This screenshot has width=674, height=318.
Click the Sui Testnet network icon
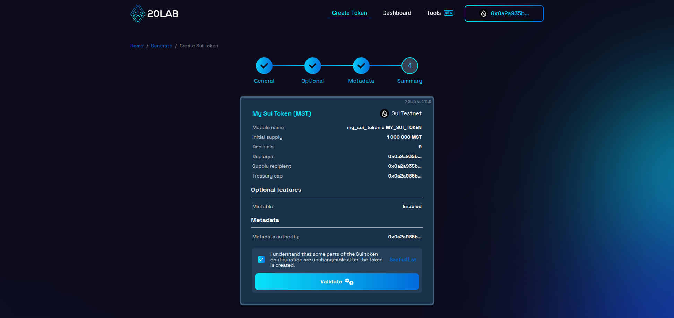[384, 113]
